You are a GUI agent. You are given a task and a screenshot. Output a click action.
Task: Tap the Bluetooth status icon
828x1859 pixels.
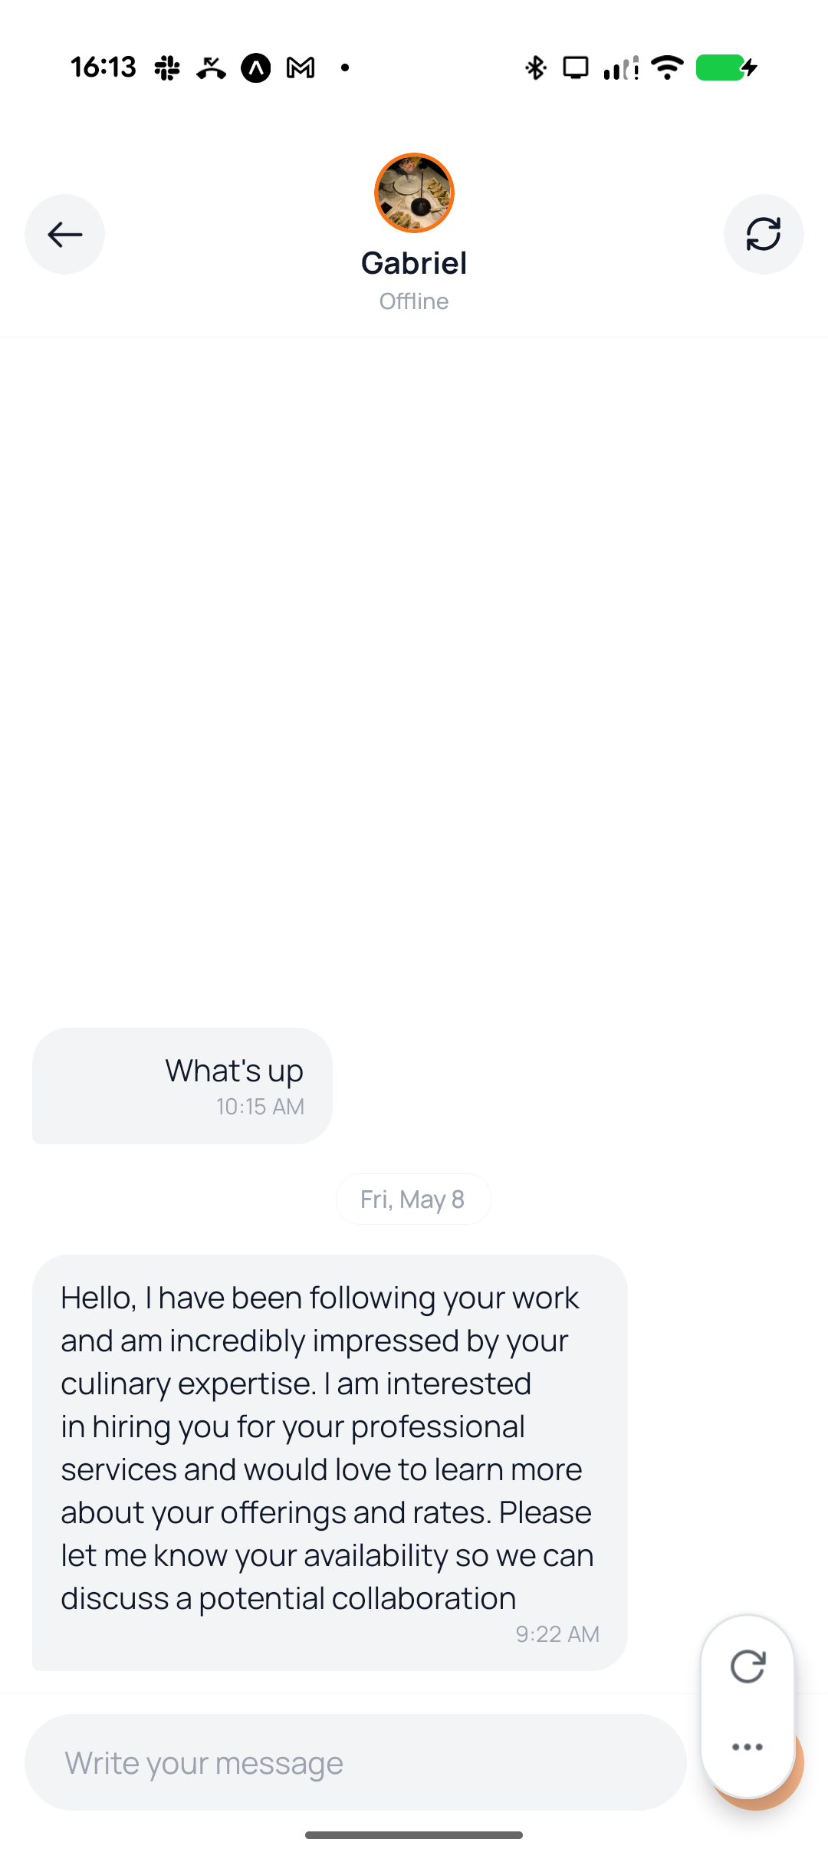pyautogui.click(x=536, y=67)
